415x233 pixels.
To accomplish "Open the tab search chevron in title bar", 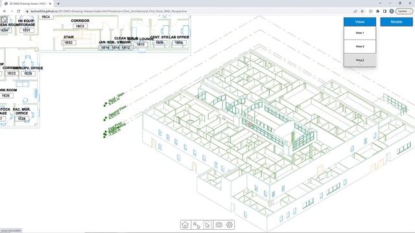I will (381, 3).
